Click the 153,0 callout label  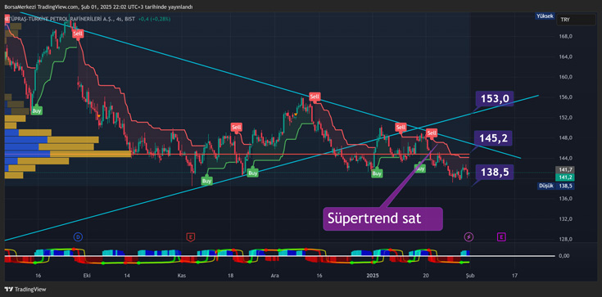[494, 99]
